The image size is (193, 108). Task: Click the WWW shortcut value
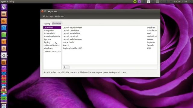tap(150, 39)
